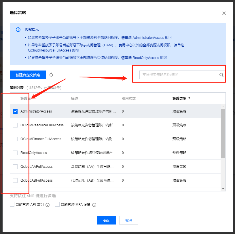This screenshot has width=235, height=234.
Task: Check the QCloudResourceFullAccess policy checkbox
Action: [x=15, y=125]
